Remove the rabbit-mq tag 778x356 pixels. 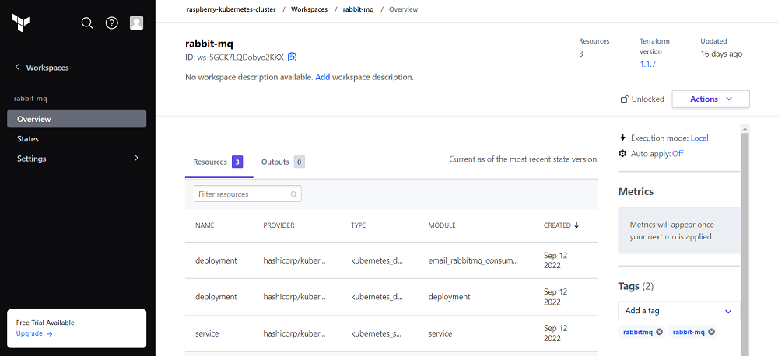pyautogui.click(x=711, y=332)
